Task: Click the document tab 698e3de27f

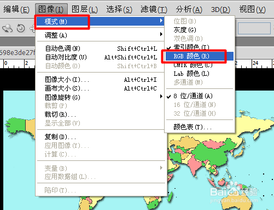Action: tap(18, 53)
